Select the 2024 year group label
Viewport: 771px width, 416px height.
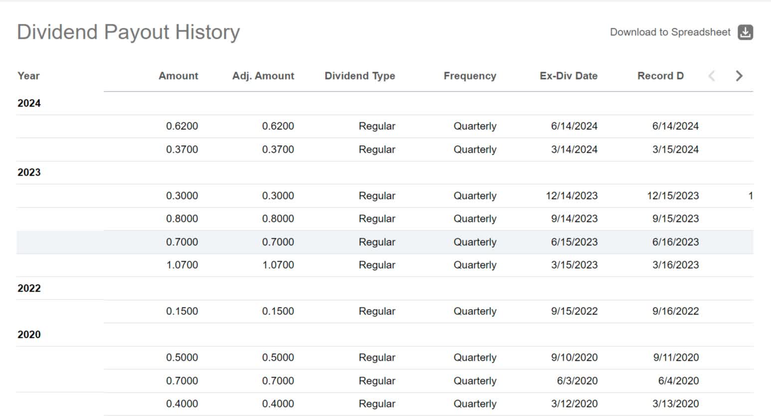[x=29, y=103]
